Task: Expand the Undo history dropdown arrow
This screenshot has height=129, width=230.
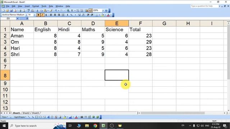Action: click(59, 10)
